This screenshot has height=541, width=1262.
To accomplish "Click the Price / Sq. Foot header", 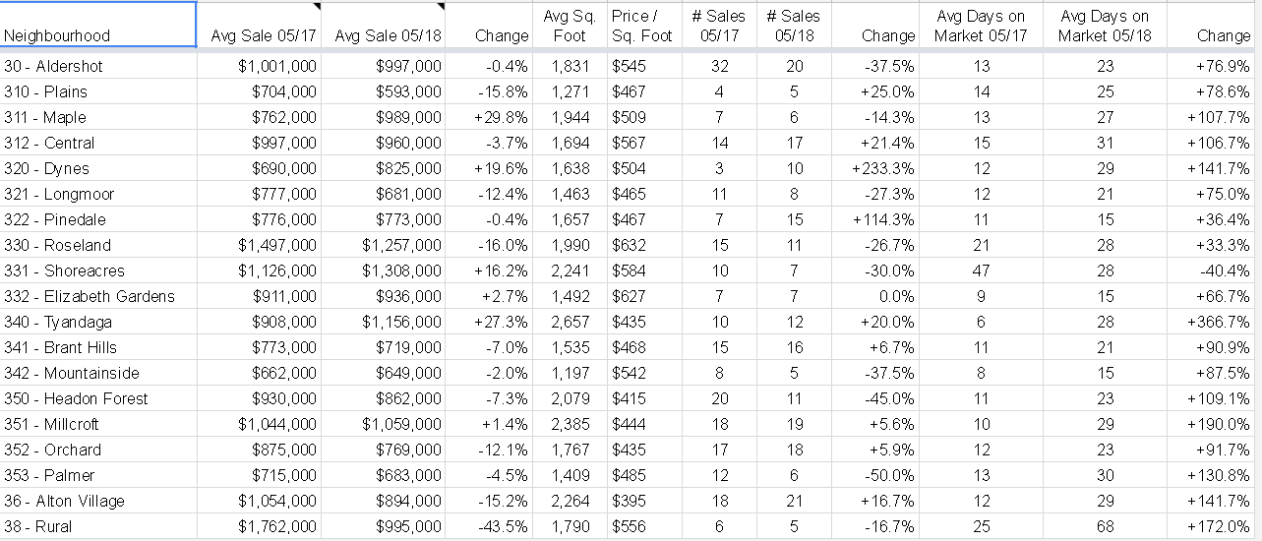I will [641, 25].
